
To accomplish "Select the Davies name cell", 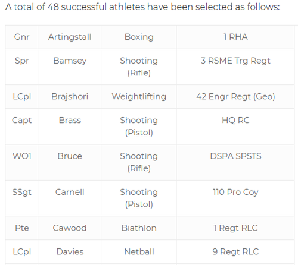I will tap(70, 252).
